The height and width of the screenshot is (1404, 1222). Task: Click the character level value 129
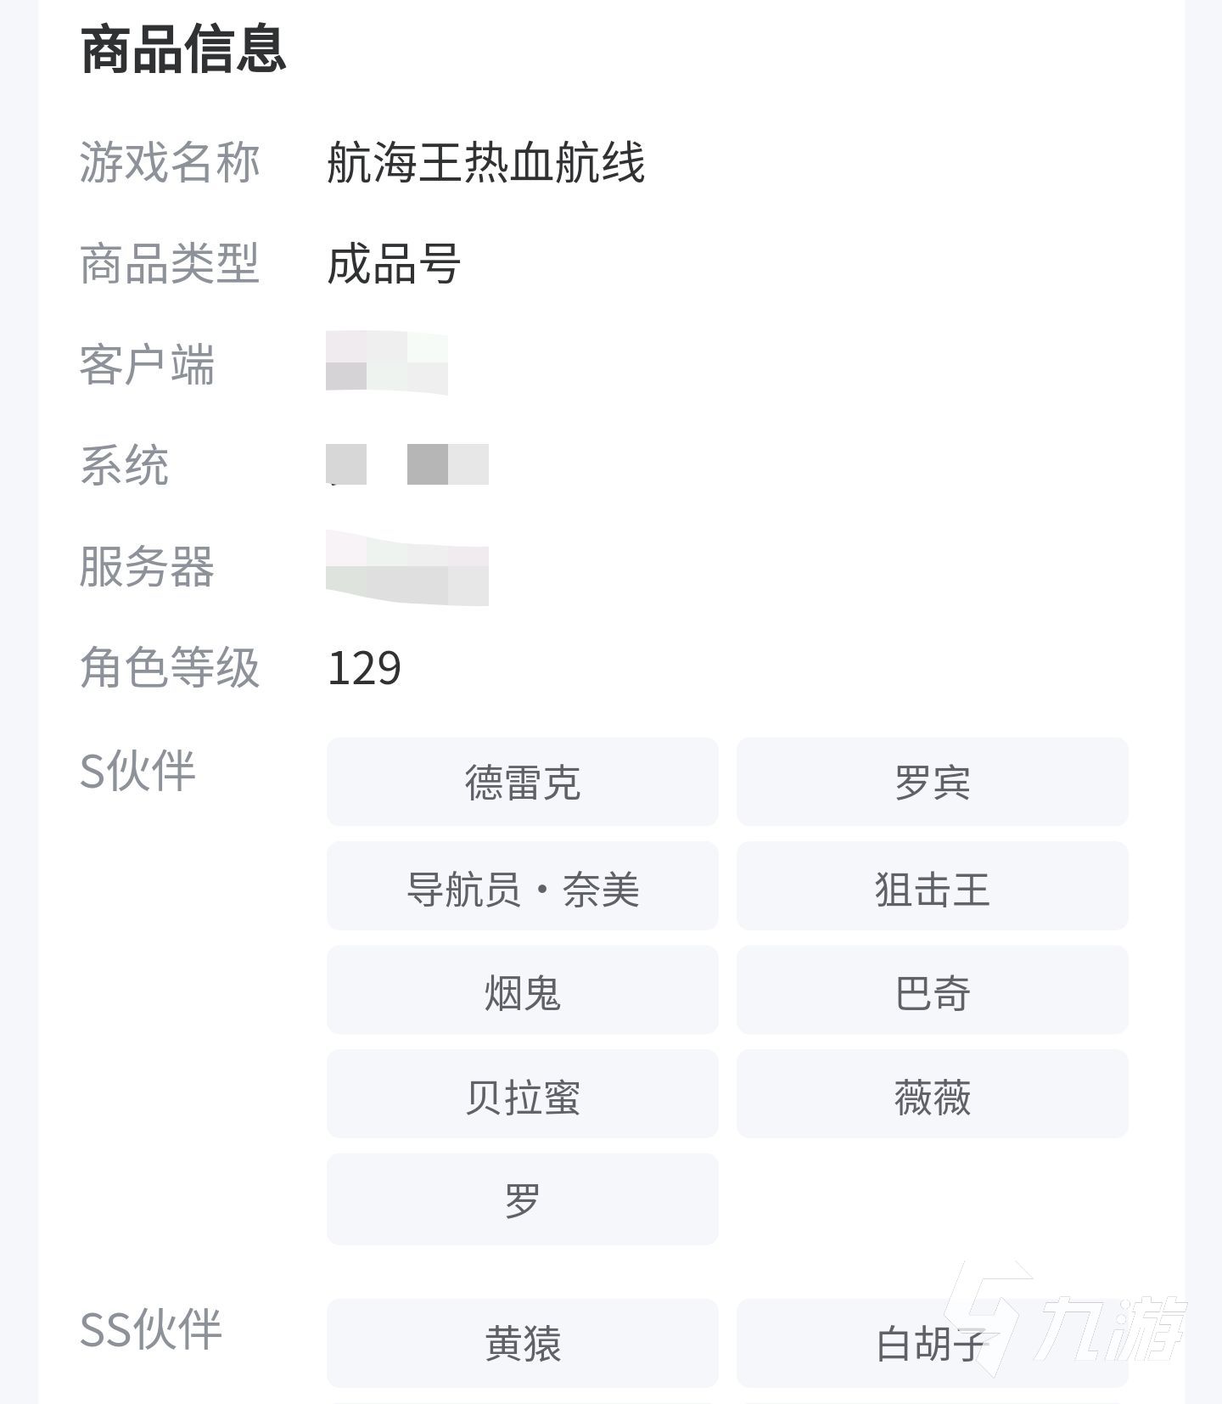364,668
